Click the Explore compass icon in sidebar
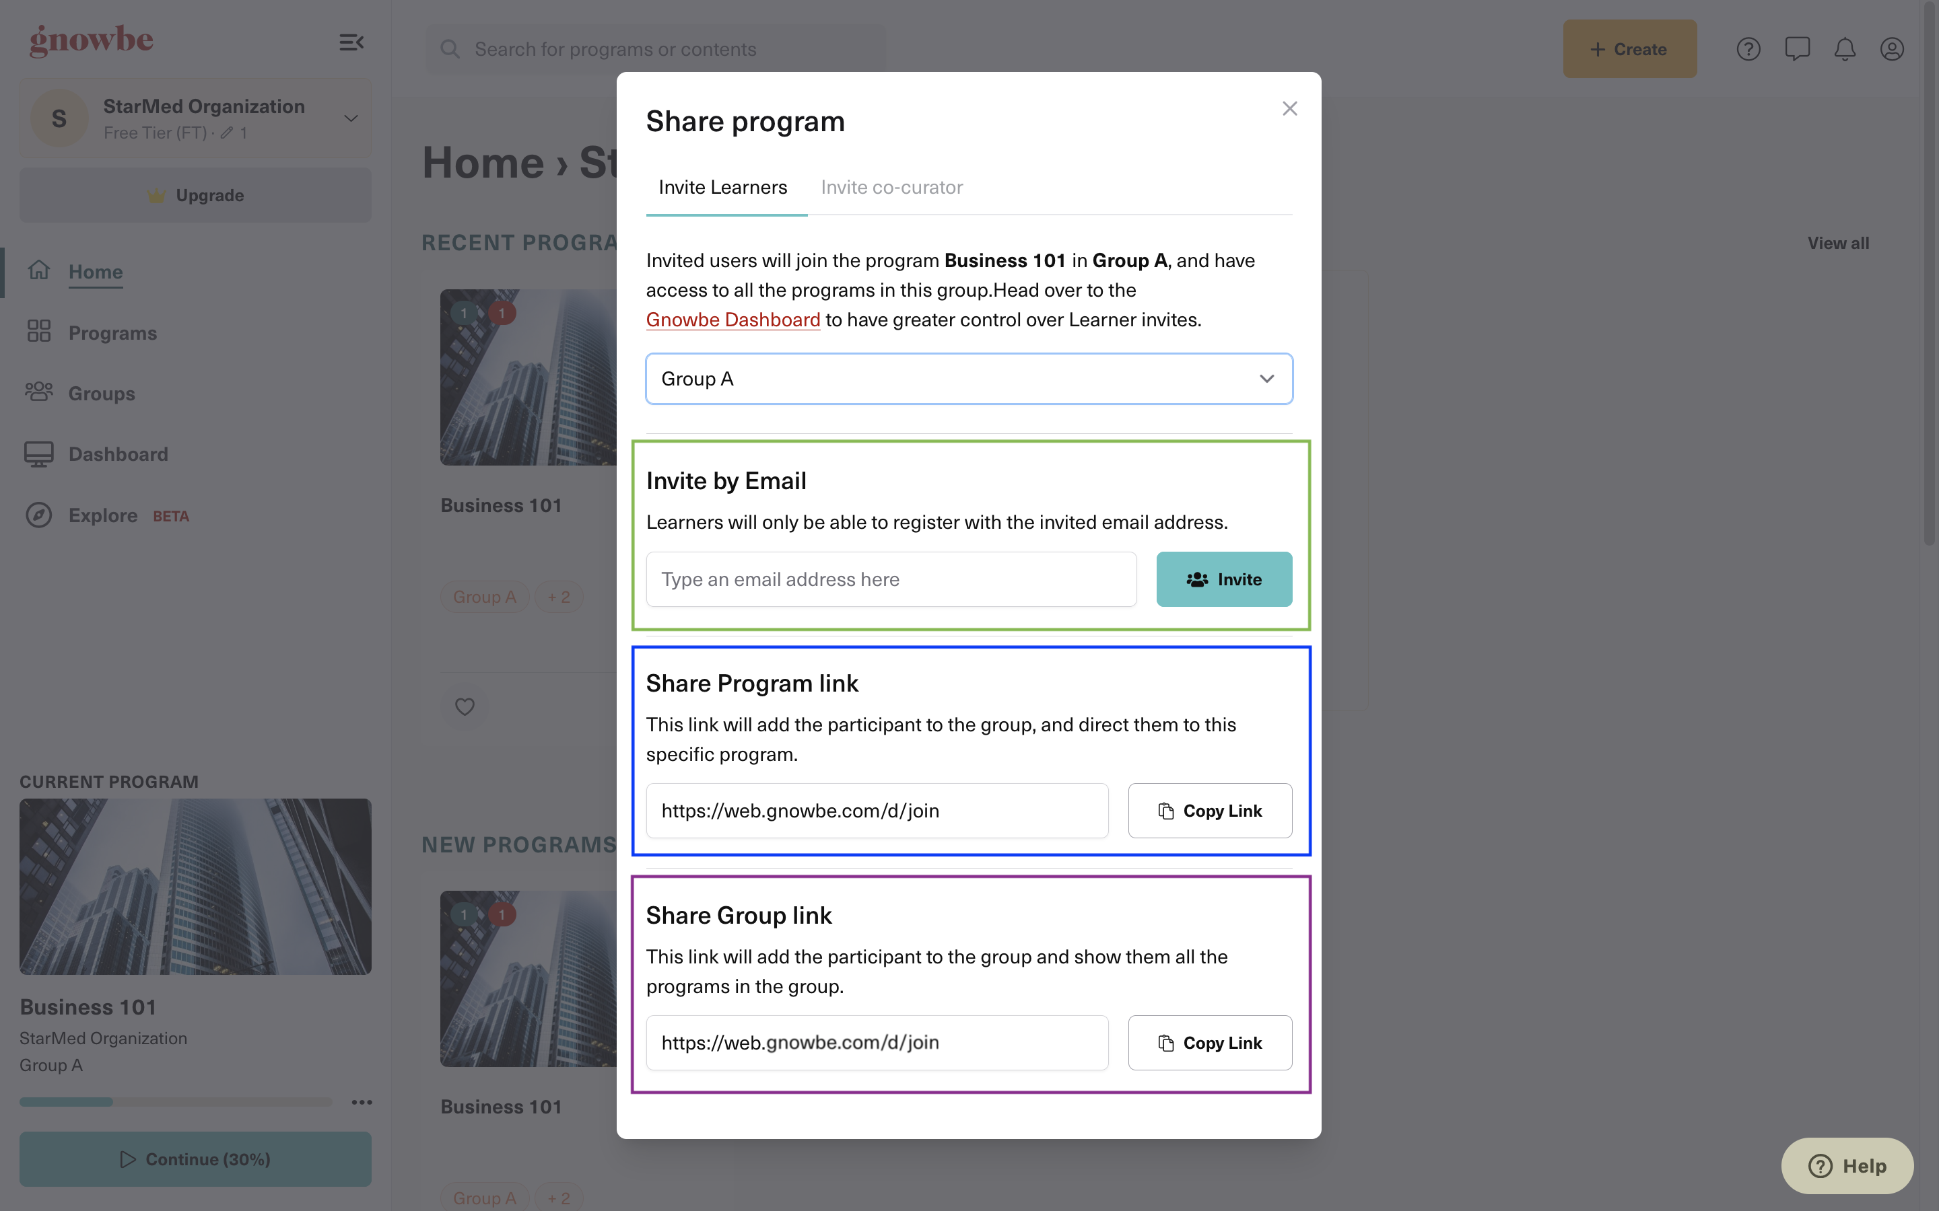1939x1211 pixels. 38,515
